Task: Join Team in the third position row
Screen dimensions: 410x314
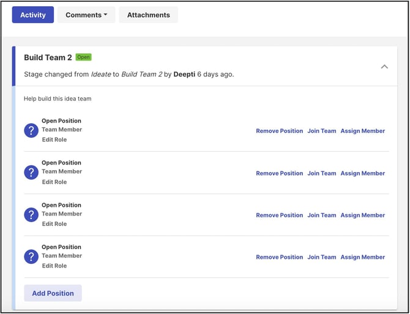Action: pyautogui.click(x=321, y=215)
